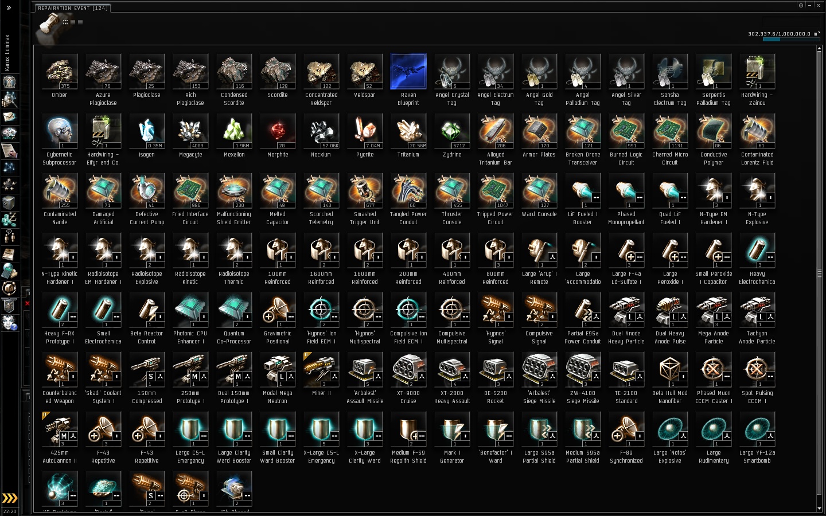This screenshot has width=826, height=516.
Task: Select the Miner II module
Action: pyautogui.click(x=321, y=374)
